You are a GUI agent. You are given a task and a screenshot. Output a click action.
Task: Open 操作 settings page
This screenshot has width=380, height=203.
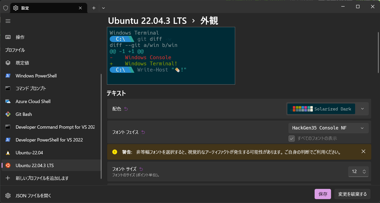(x=51, y=37)
